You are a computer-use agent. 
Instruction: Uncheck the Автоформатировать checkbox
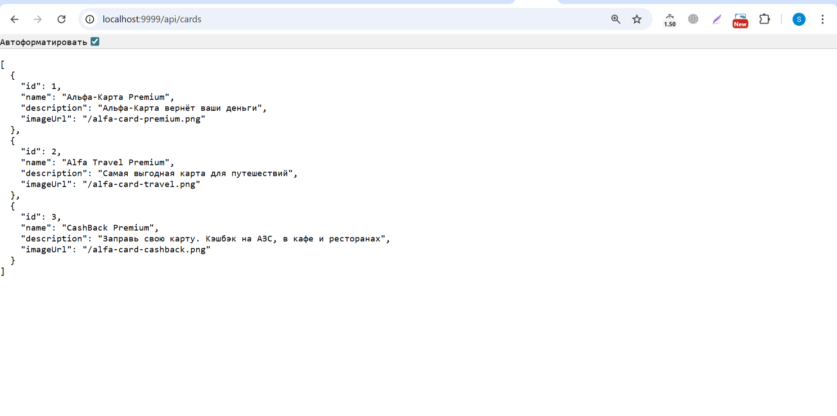pos(95,41)
